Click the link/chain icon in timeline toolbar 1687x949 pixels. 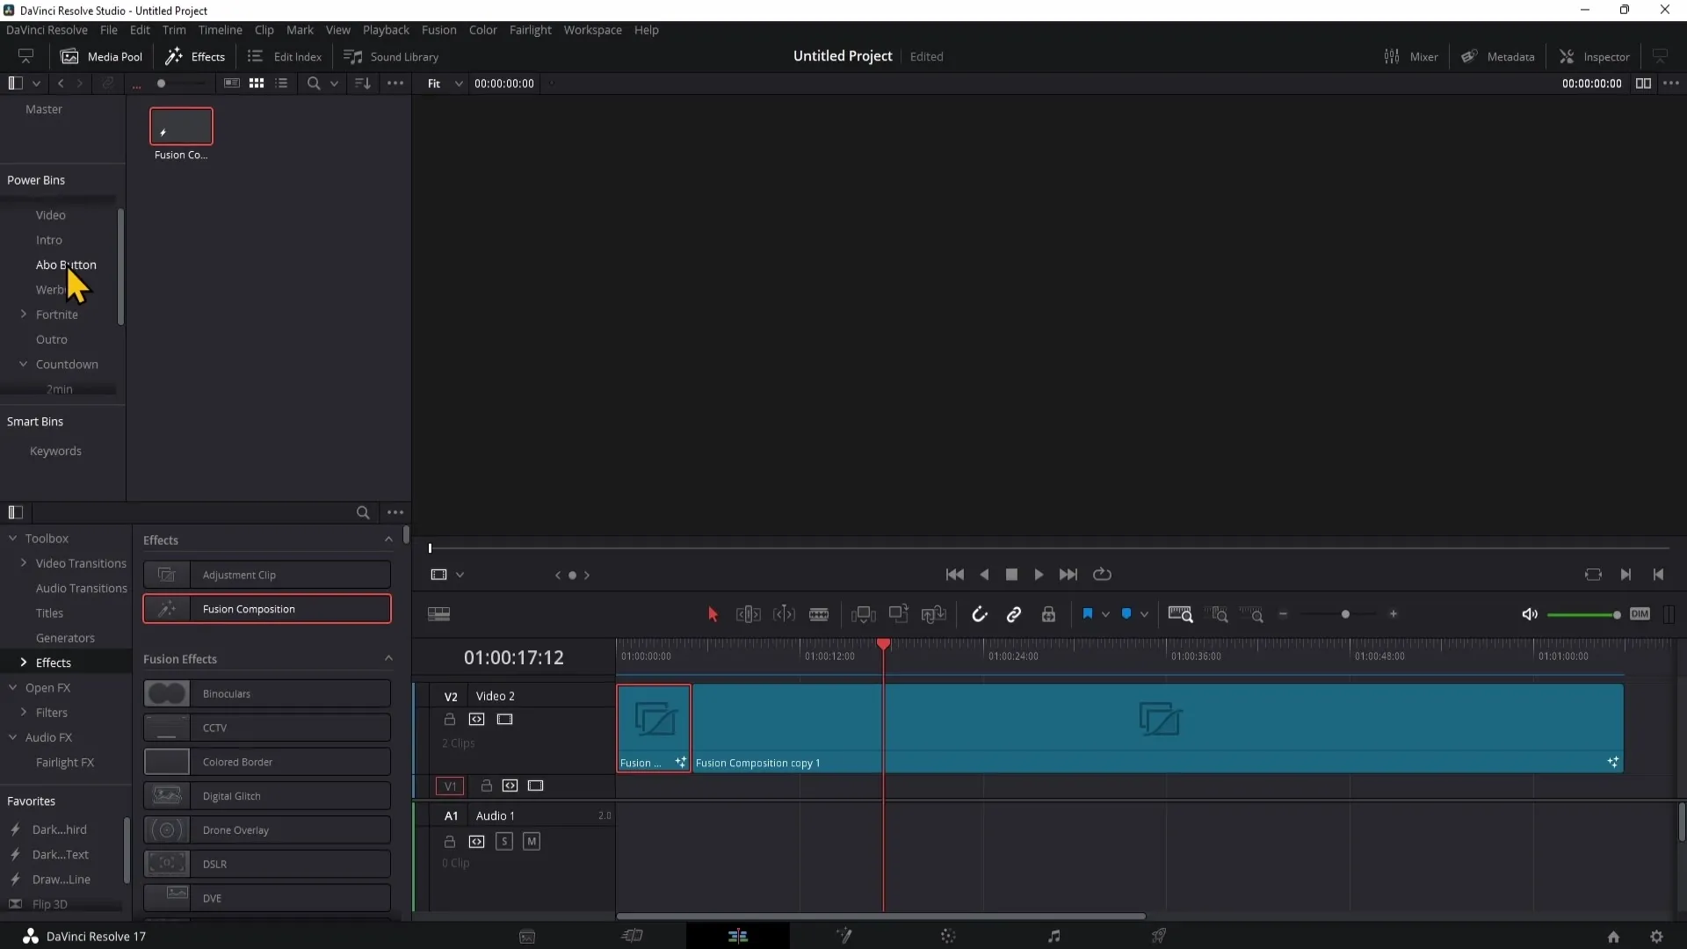[x=1014, y=614]
